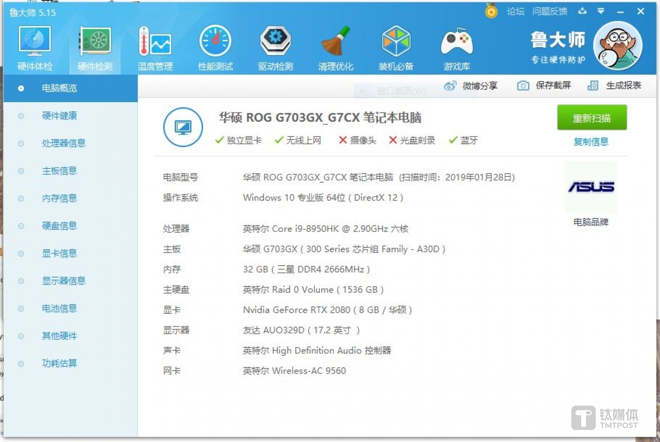The width and height of the screenshot is (660, 442).
Task: Open 内存信息 memory details
Action: (59, 198)
